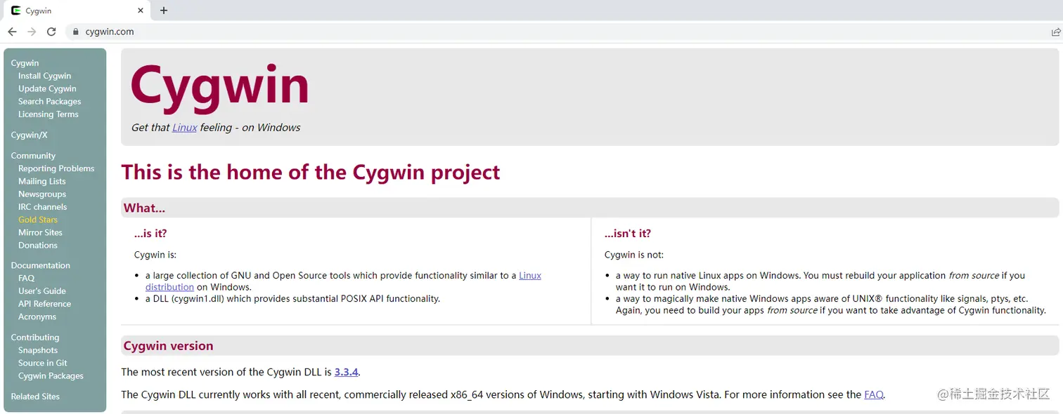Open the FAQ link in the sidebar
The image size is (1063, 414).
click(26, 278)
